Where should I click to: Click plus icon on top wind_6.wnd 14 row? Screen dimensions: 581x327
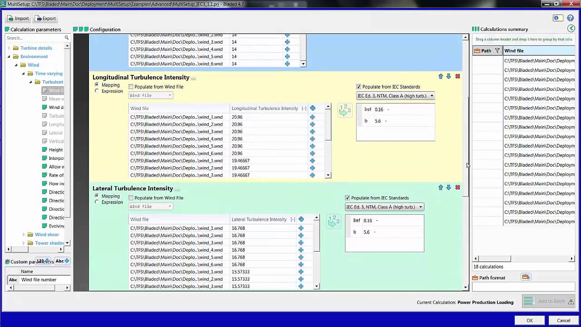[x=287, y=64]
